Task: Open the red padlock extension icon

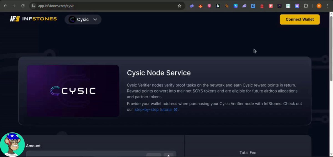Action: (x=262, y=6)
